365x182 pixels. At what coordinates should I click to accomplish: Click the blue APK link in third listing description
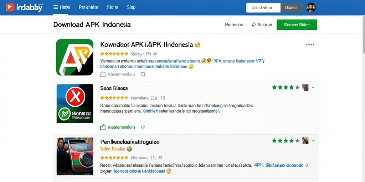coord(279,166)
